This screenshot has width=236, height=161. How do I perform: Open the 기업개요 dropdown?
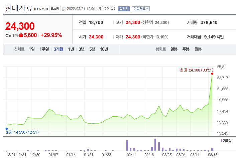(141, 9)
